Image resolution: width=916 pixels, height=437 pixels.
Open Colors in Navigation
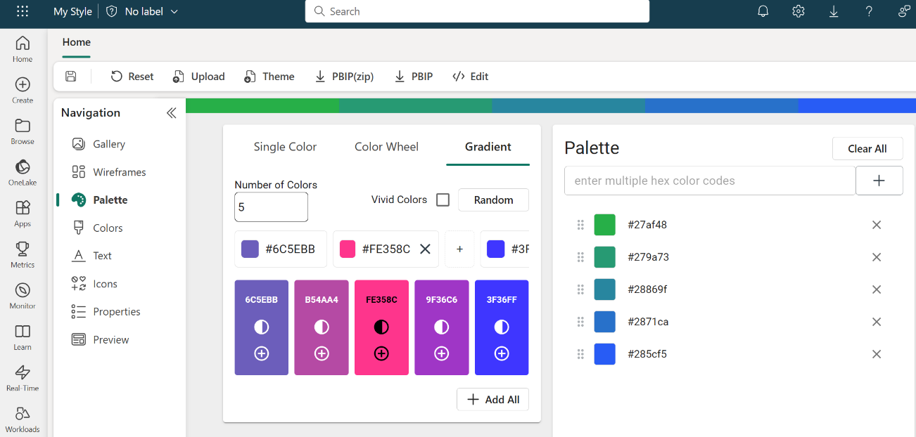point(98,228)
